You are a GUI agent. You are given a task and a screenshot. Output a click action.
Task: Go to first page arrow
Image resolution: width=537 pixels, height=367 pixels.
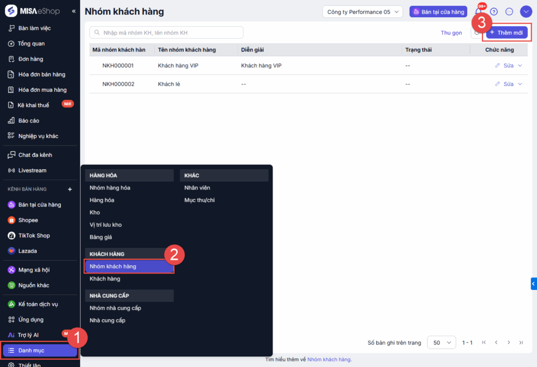484,342
